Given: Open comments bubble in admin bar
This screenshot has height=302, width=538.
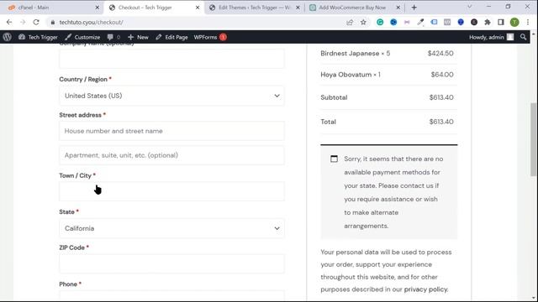Looking at the screenshot, I should (113, 37).
